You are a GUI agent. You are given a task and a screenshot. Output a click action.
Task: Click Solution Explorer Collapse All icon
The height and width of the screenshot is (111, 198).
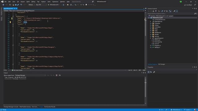165,11
